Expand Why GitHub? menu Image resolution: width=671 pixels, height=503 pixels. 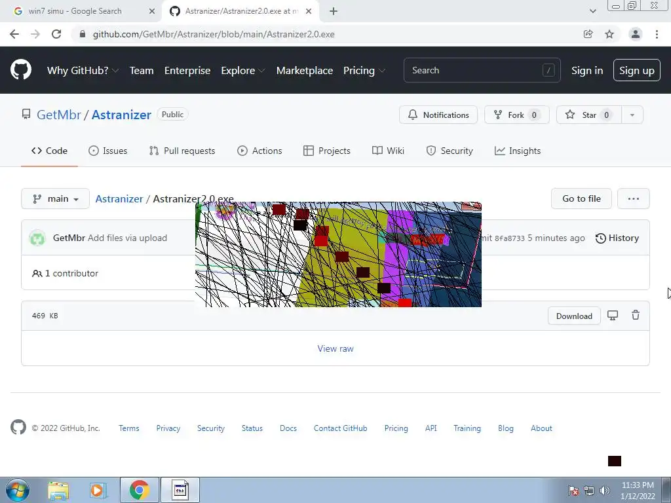pos(83,70)
